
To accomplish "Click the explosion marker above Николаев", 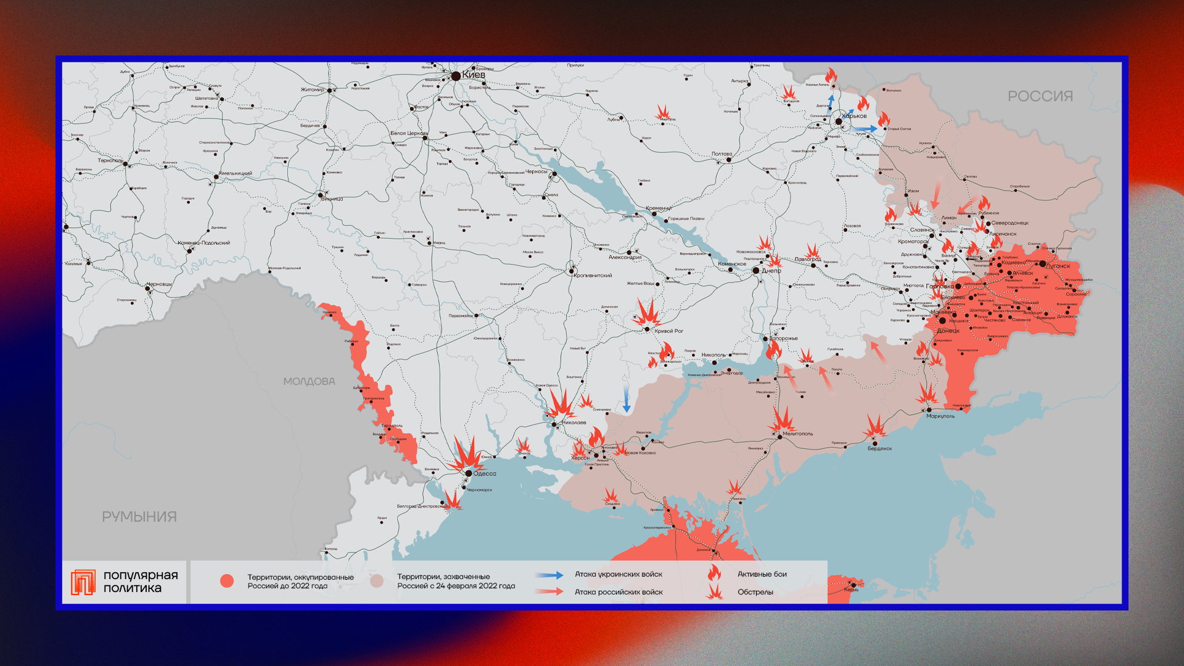I will click(x=561, y=404).
